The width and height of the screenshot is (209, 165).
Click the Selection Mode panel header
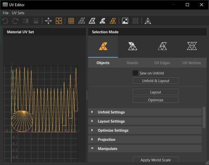[x=147, y=32]
